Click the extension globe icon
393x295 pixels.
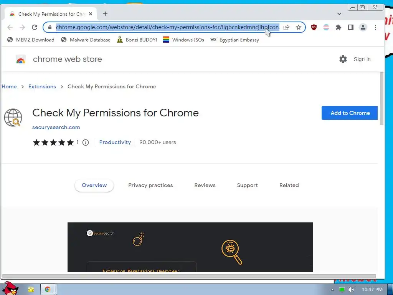13,118
